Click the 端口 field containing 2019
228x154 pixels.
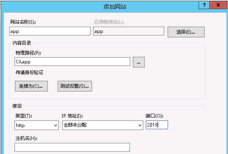[x=157, y=125]
